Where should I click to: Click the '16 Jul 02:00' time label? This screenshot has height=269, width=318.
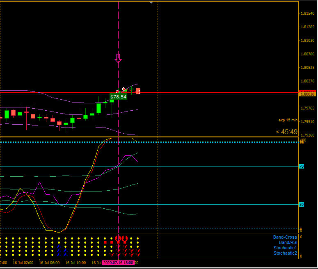(23, 263)
